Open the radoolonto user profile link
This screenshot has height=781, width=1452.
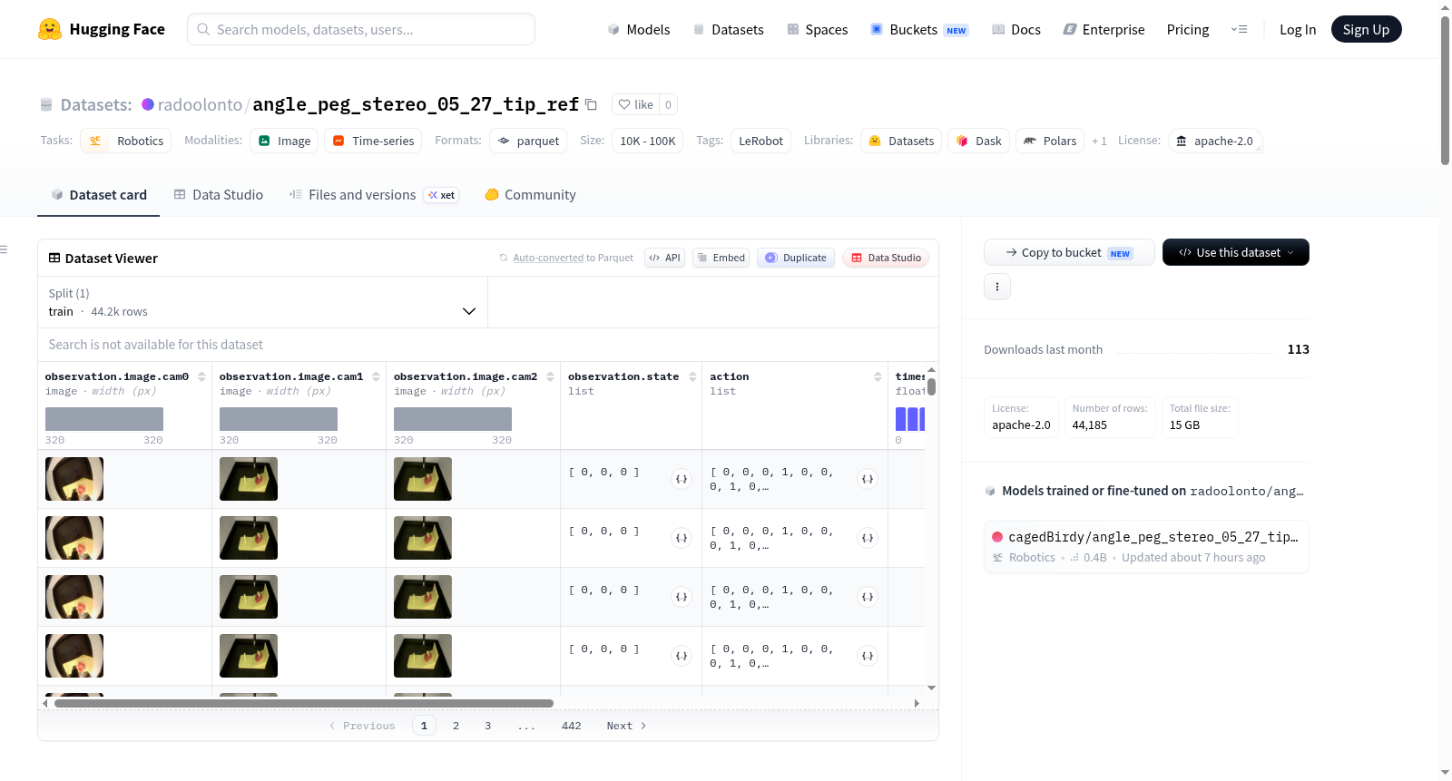point(200,104)
